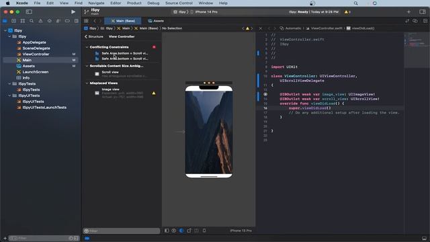Viewport: 430px width, 242px height.
Task: Collapse the ISpyTests group
Action: point(9,83)
